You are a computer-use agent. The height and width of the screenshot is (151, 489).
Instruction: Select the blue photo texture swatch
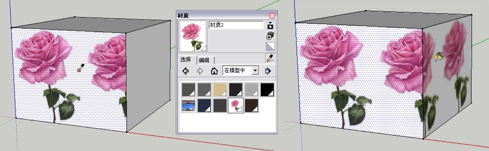coord(188,106)
